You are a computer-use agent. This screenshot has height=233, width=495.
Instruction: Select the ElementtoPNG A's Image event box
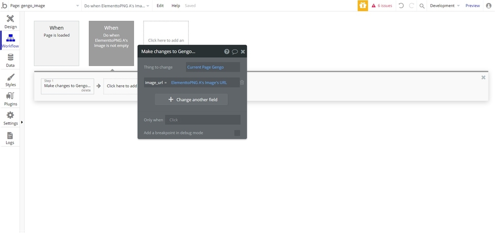(111, 43)
